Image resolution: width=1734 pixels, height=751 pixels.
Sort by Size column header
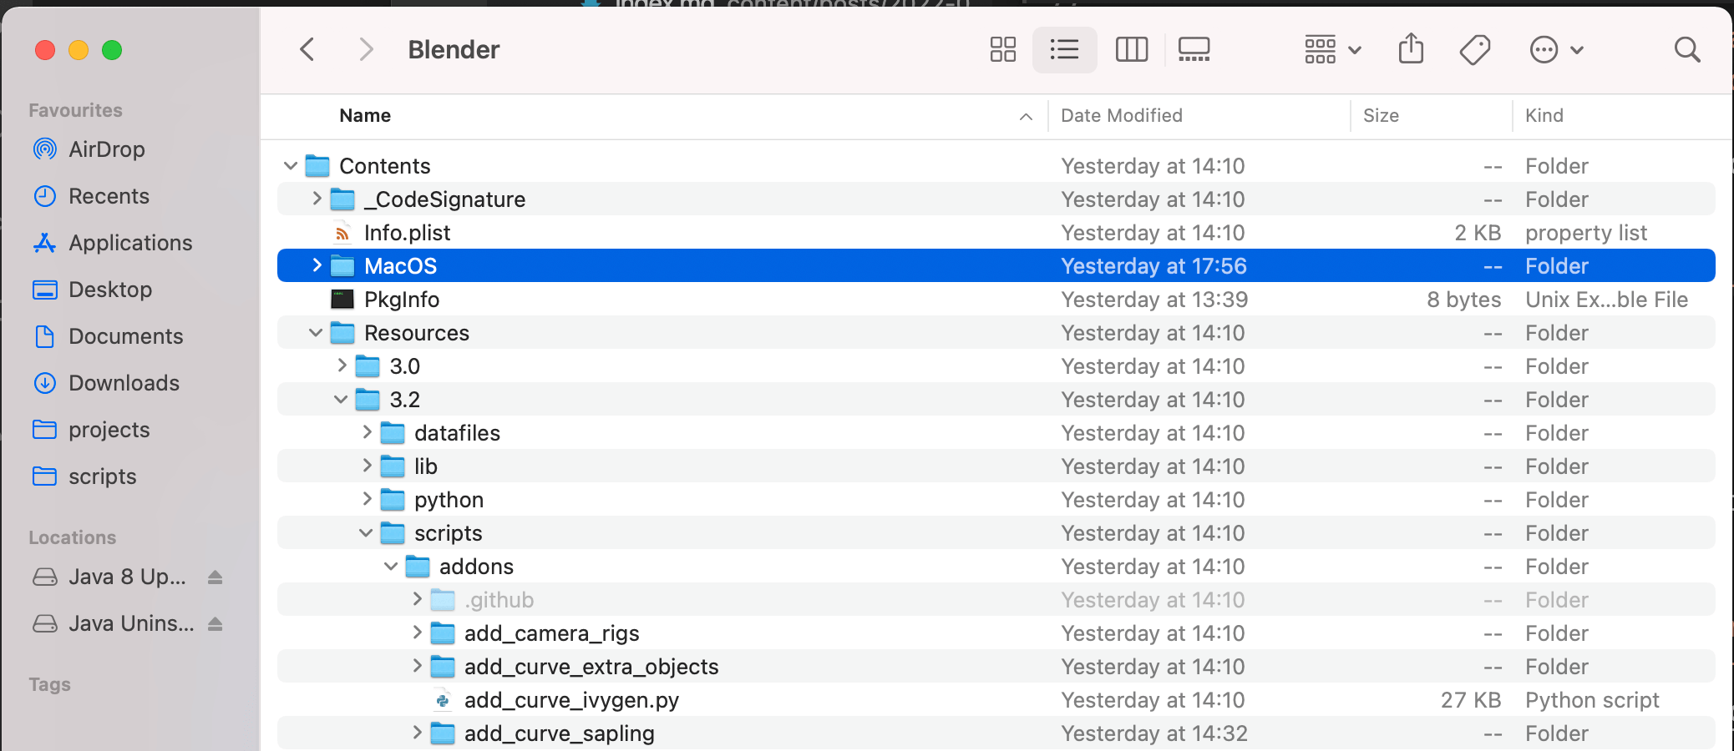click(x=1381, y=116)
